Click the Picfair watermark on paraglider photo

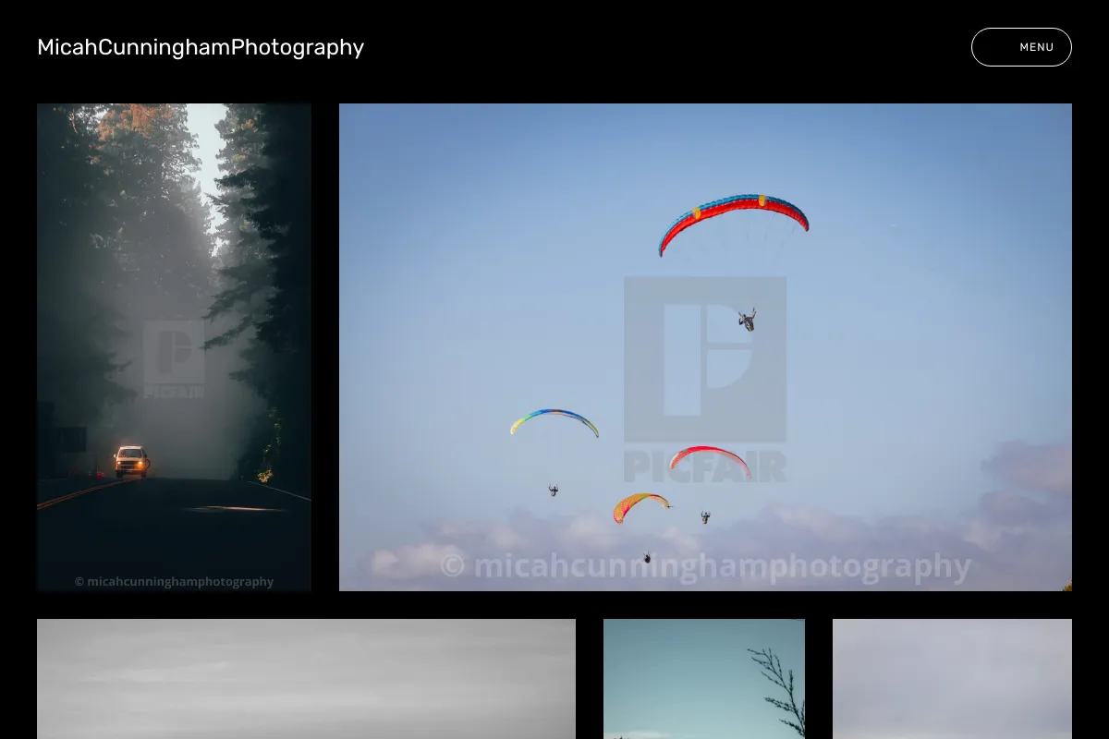coord(705,379)
